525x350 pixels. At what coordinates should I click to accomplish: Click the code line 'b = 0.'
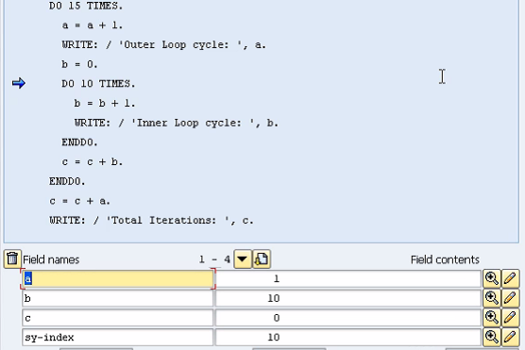point(79,64)
